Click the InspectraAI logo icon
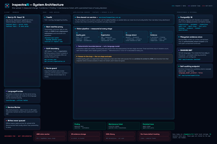Image resolution: width=217 pixels, height=144 pixels. (7, 6)
